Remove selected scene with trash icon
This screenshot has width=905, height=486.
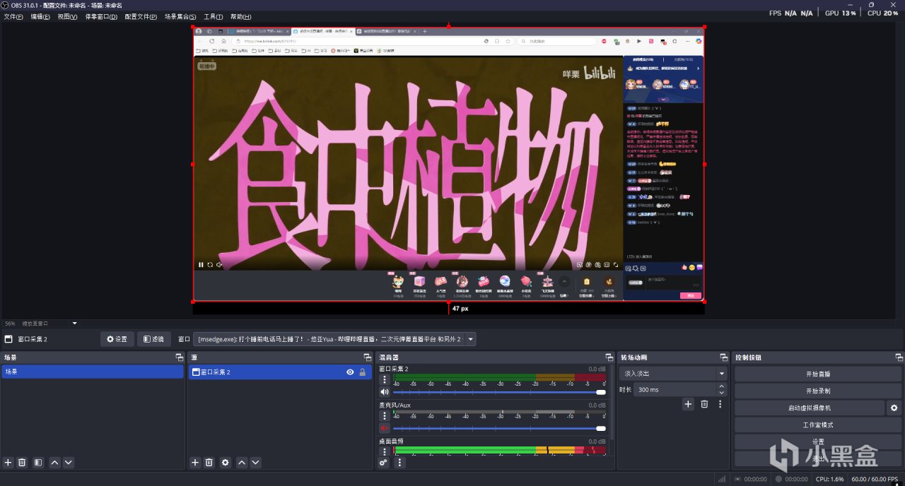[22, 463]
